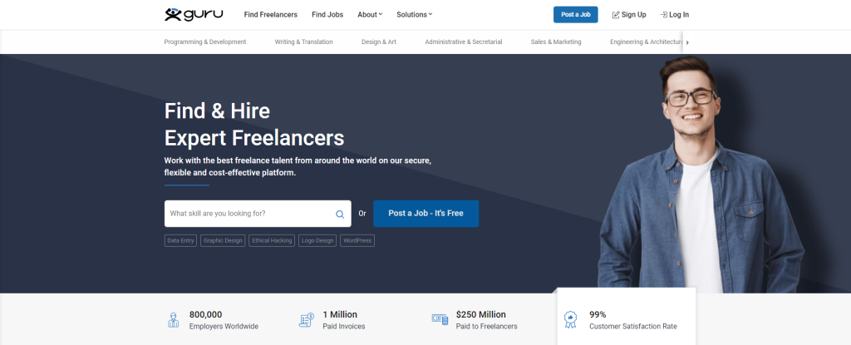The height and width of the screenshot is (345, 851).
Task: Open Find Jobs in navigation
Action: pyautogui.click(x=327, y=15)
